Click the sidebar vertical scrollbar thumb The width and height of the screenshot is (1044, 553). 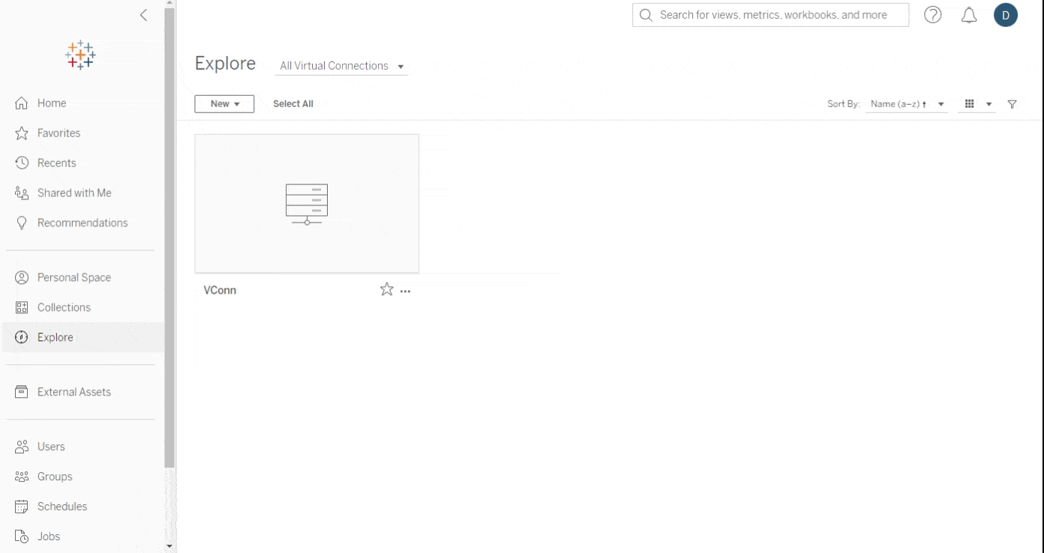[169, 238]
